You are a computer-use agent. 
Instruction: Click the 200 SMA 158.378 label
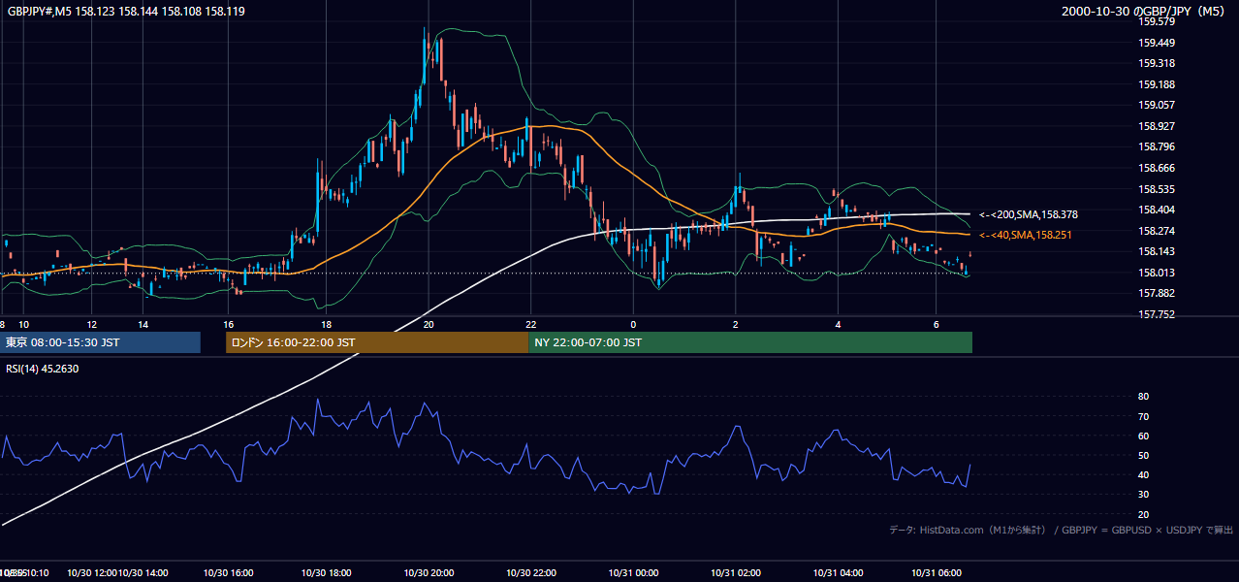(1028, 214)
